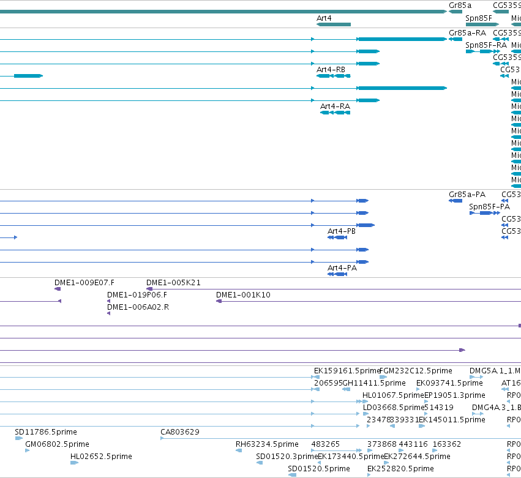Select the Art4 gene feature

pyautogui.click(x=333, y=24)
